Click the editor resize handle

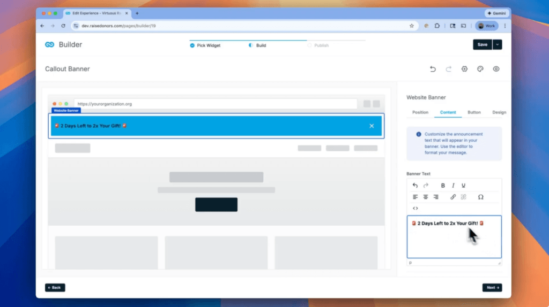(499, 263)
